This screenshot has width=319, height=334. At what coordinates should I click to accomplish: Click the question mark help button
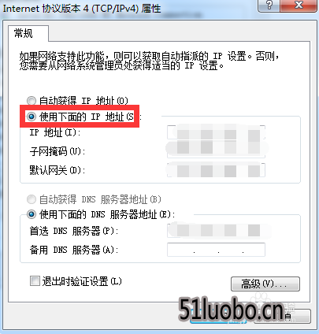(x=269, y=6)
